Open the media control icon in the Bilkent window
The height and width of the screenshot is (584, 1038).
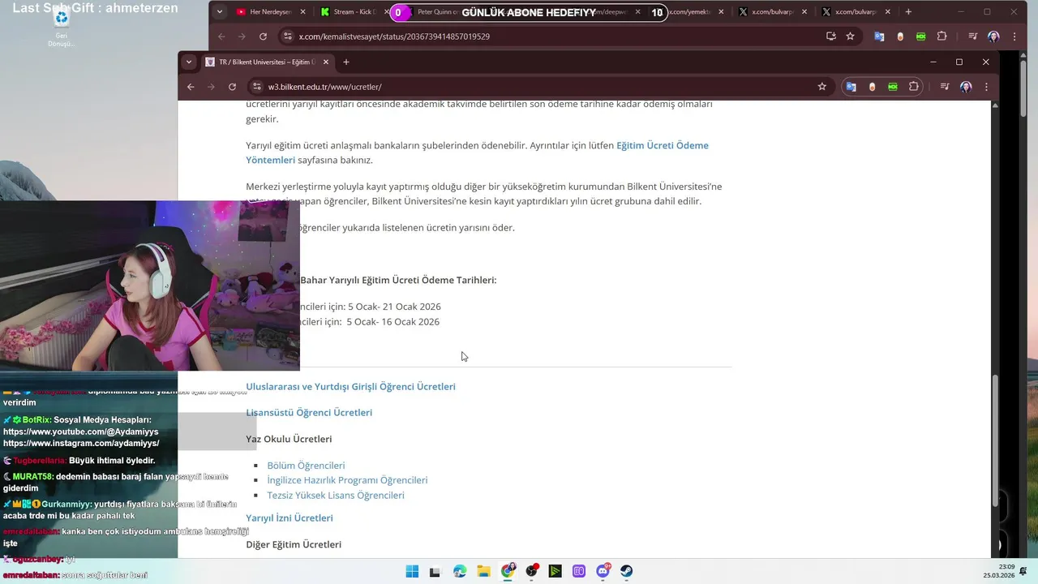click(x=945, y=87)
